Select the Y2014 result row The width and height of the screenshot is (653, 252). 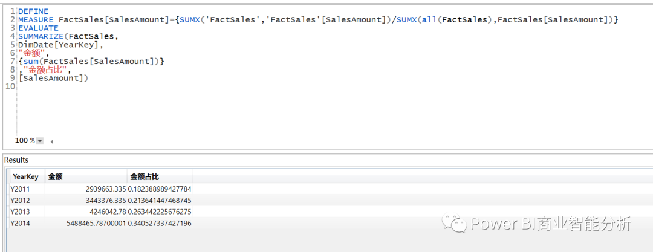pyautogui.click(x=101, y=223)
